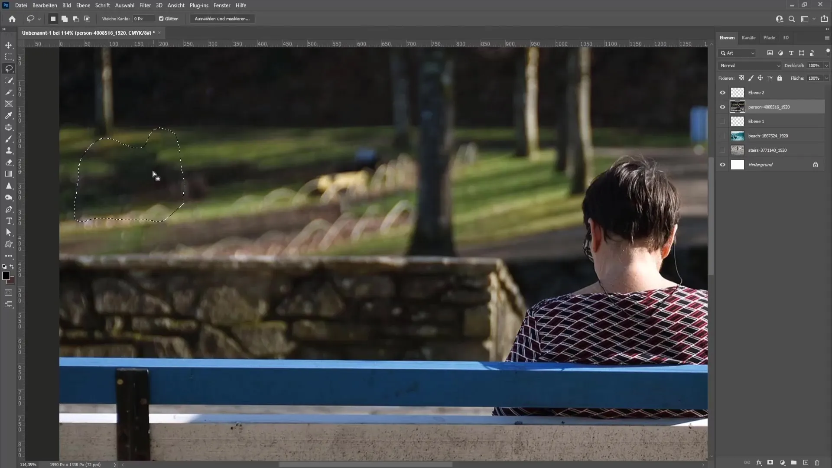Image resolution: width=832 pixels, height=468 pixels.
Task: Hide the person-4008516_1920 layer
Action: coord(722,107)
